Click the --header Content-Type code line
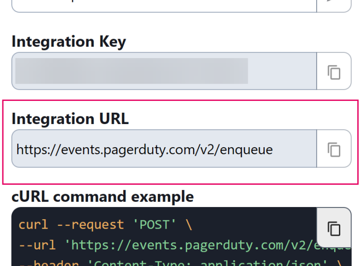Image resolution: width=363 pixels, height=266 pixels. coord(181,263)
